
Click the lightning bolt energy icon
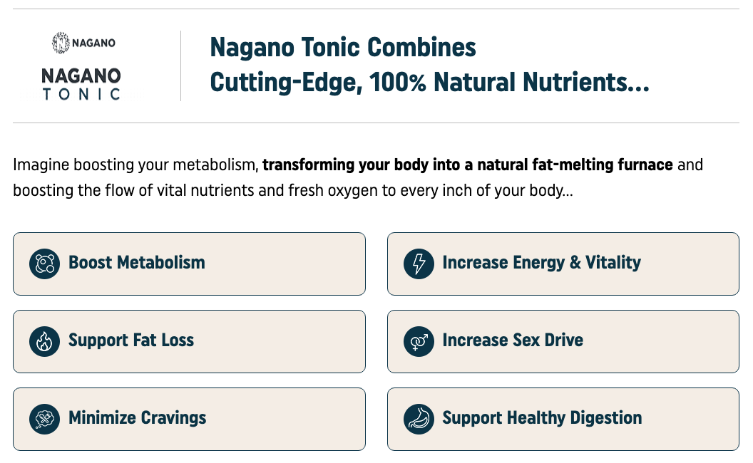pyautogui.click(x=419, y=264)
